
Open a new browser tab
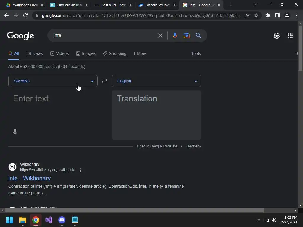pyautogui.click(x=230, y=5)
